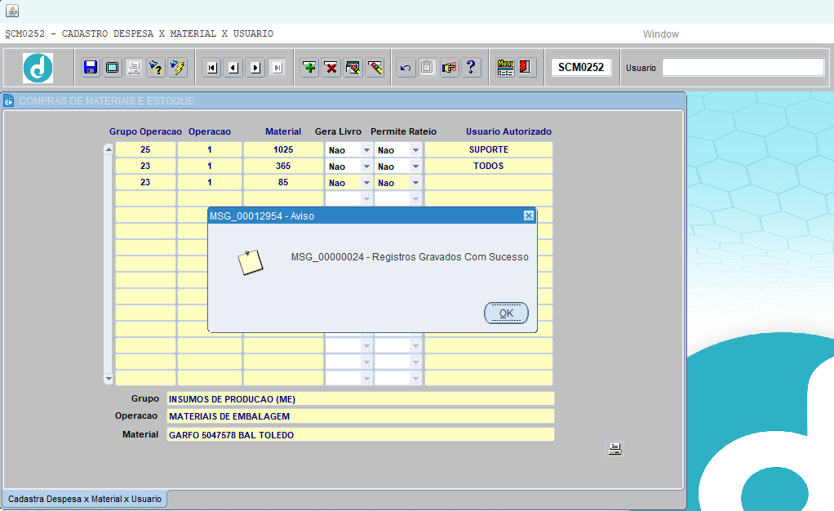
Task: Go to the previous record
Action: pyautogui.click(x=233, y=68)
